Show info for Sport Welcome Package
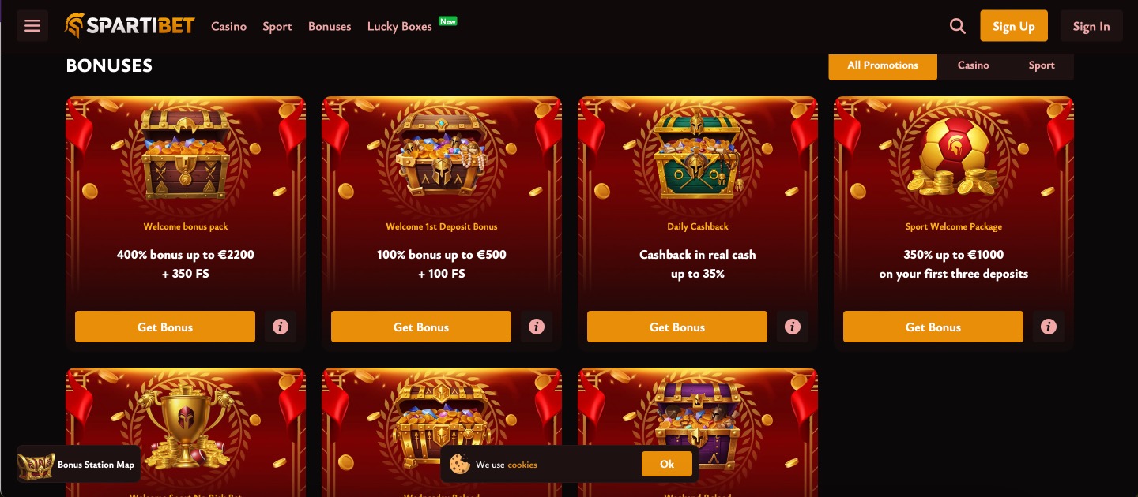 pyautogui.click(x=1049, y=327)
